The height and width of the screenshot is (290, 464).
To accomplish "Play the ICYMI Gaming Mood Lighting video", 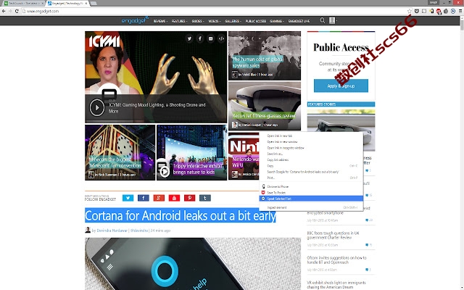I will click(x=97, y=107).
